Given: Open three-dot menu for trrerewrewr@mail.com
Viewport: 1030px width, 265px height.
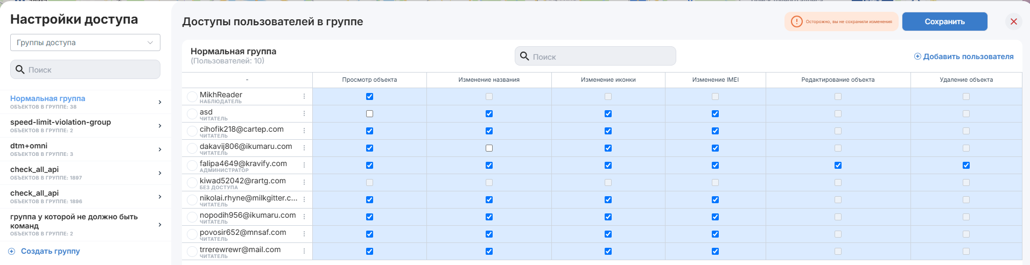Looking at the screenshot, I should click(x=304, y=252).
